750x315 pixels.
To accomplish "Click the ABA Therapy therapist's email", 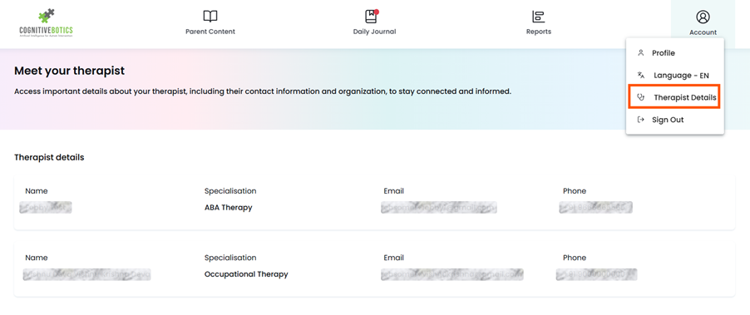I will click(439, 208).
